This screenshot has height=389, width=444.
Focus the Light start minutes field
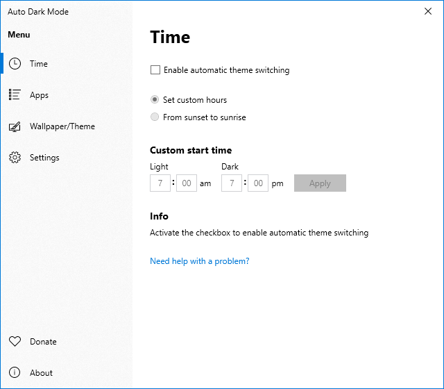pyautogui.click(x=186, y=183)
